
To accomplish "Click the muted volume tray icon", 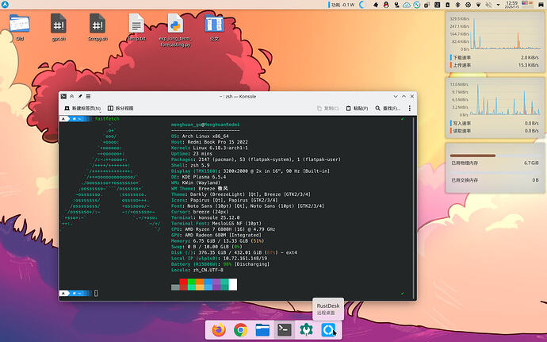I will point(488,5).
